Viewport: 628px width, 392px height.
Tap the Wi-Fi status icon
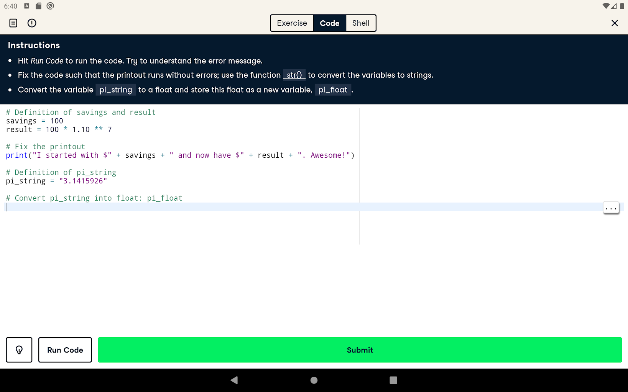pyautogui.click(x=606, y=6)
